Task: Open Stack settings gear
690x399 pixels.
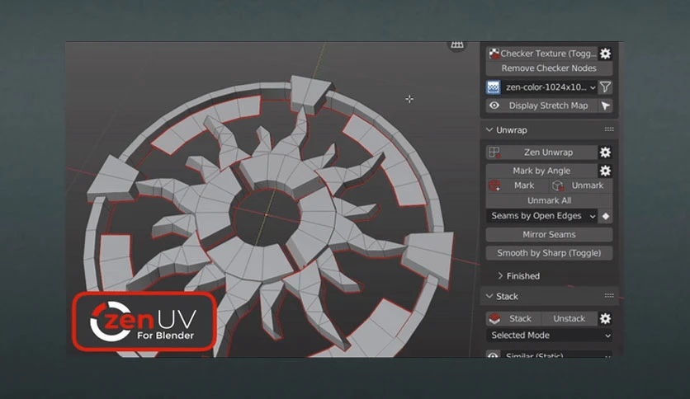Action: (606, 318)
